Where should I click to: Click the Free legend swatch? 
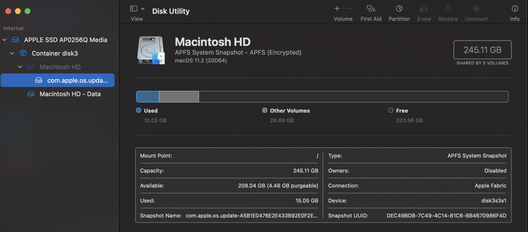(x=391, y=110)
